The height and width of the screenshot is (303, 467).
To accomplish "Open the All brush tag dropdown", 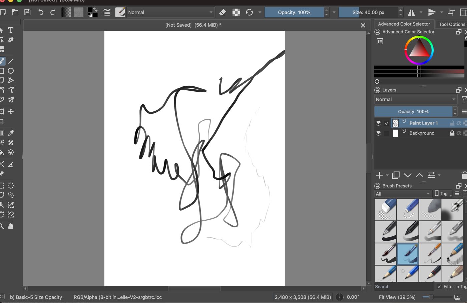I will point(403,194).
